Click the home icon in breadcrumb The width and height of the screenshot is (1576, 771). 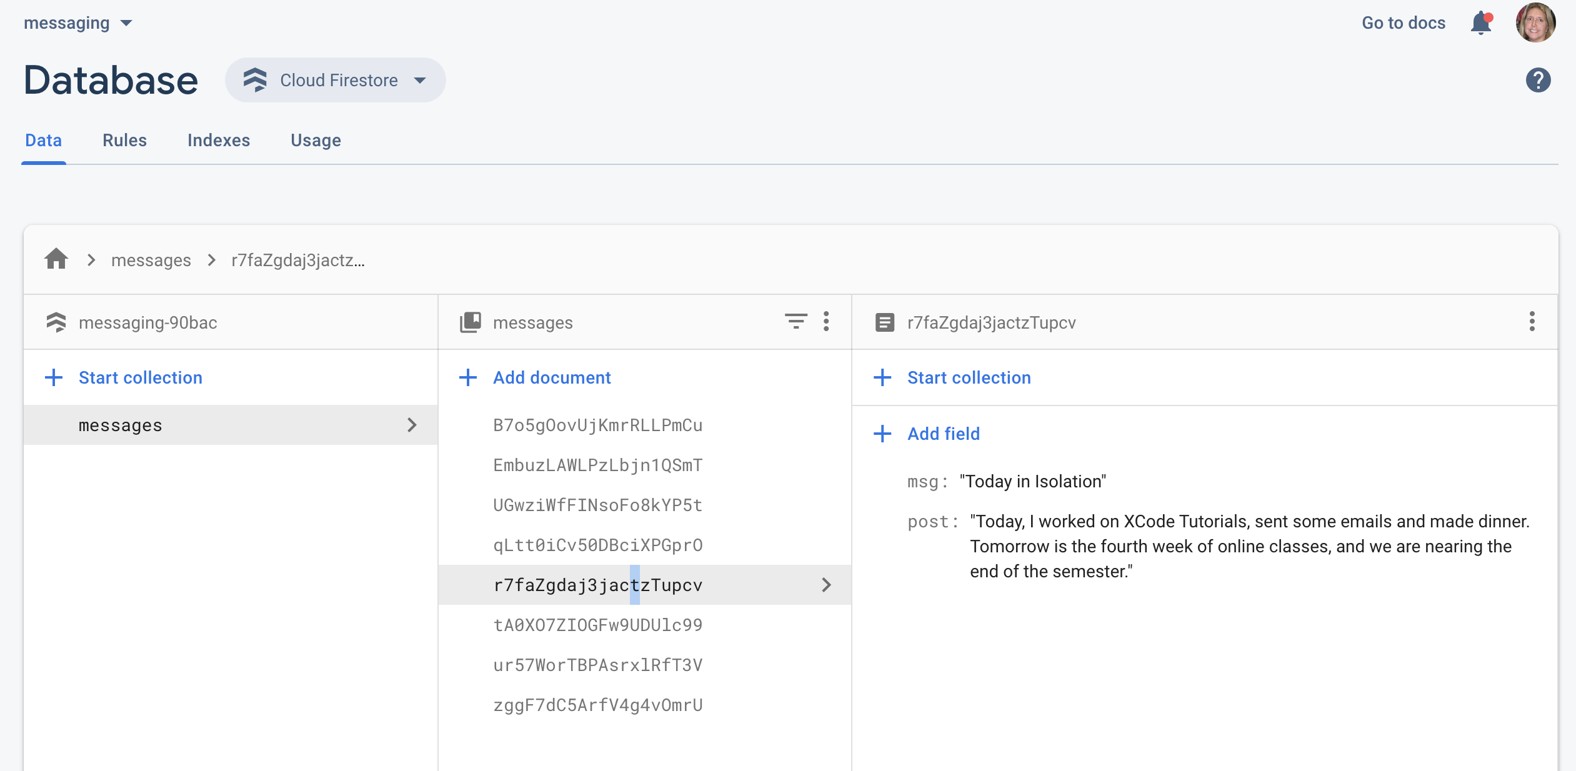click(56, 259)
